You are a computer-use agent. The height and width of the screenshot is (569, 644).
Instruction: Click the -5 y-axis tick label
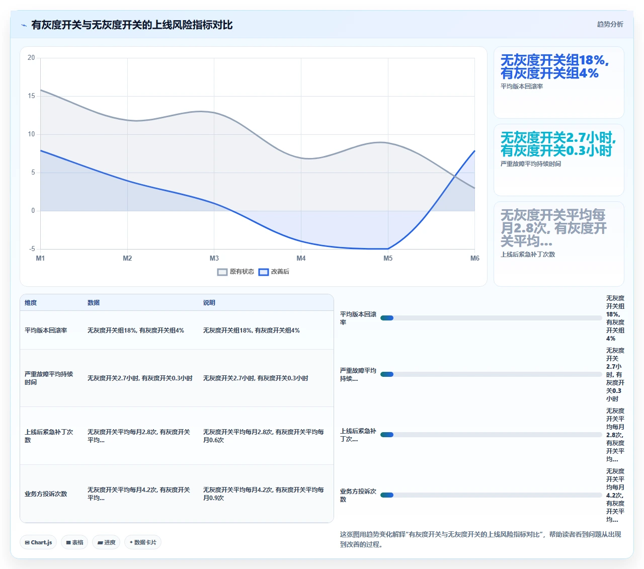point(32,249)
